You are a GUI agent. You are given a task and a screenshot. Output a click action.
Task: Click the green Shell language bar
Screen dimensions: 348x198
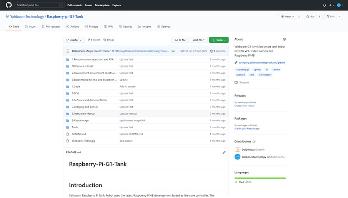tap(260, 178)
